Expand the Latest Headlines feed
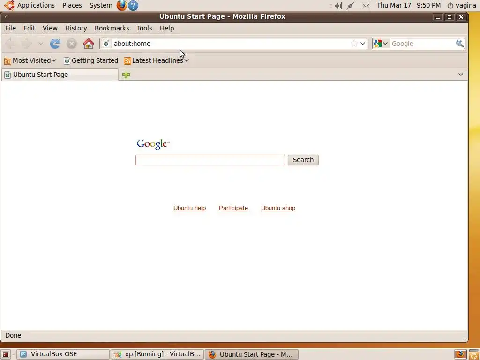480x360 pixels. point(157,60)
